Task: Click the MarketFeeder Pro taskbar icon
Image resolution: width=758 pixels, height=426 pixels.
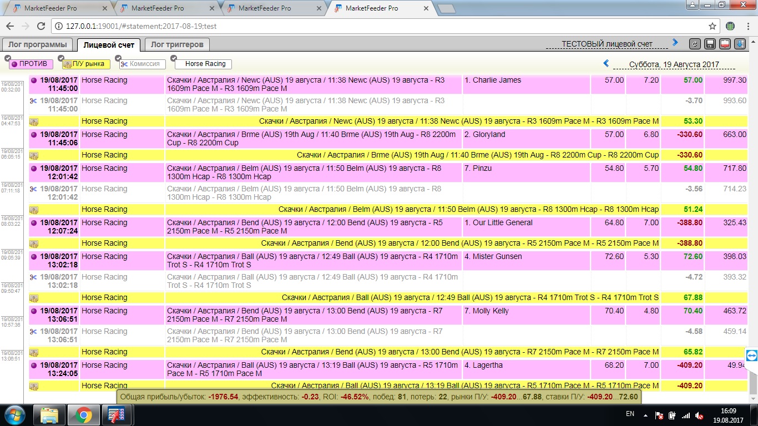Action: point(117,415)
